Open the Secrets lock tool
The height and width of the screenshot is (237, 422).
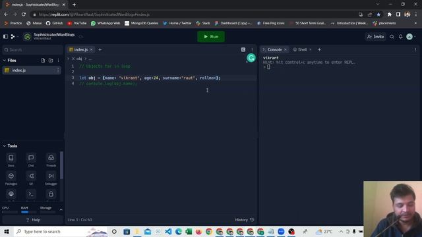(x=51, y=194)
